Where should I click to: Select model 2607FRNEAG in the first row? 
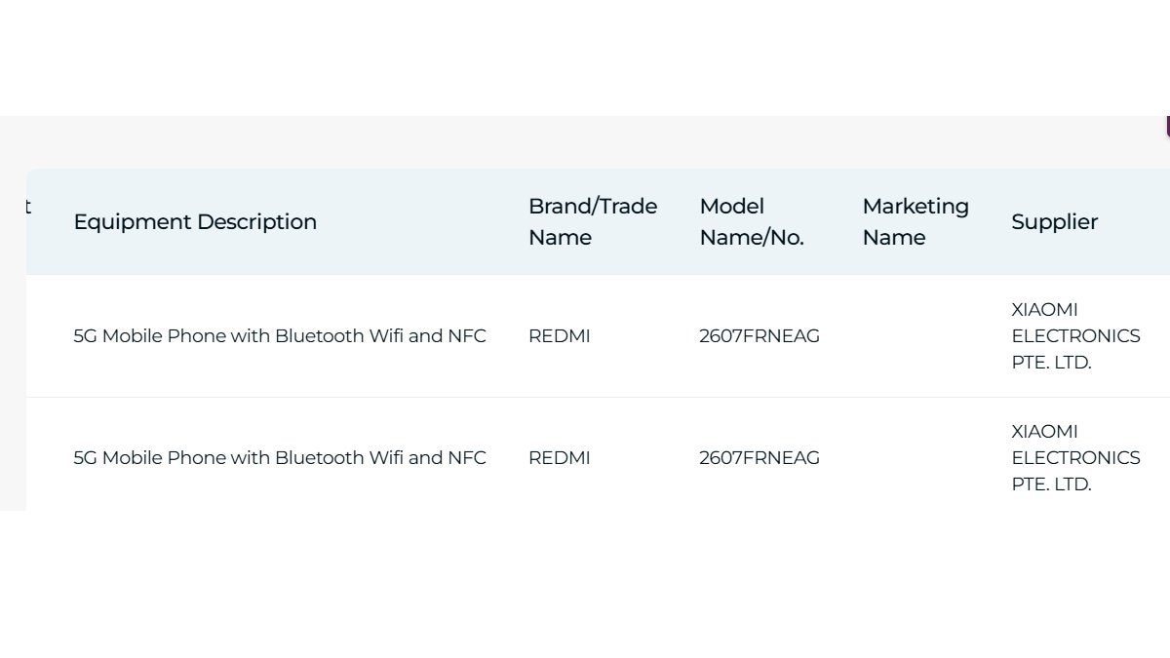coord(760,335)
